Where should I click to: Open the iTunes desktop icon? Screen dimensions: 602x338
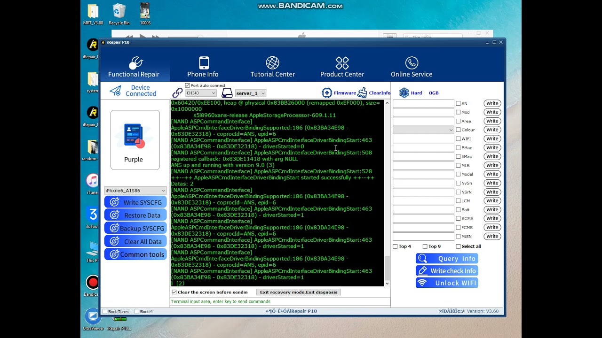pyautogui.click(x=92, y=184)
